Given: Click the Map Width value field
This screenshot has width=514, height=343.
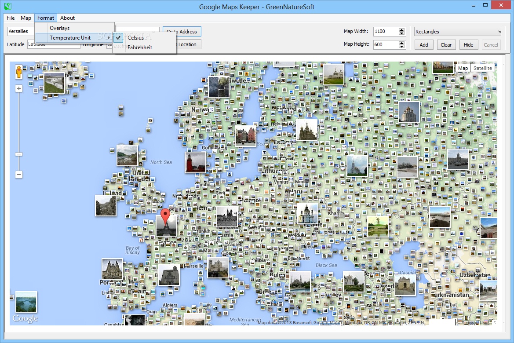Looking at the screenshot, I should (x=386, y=32).
